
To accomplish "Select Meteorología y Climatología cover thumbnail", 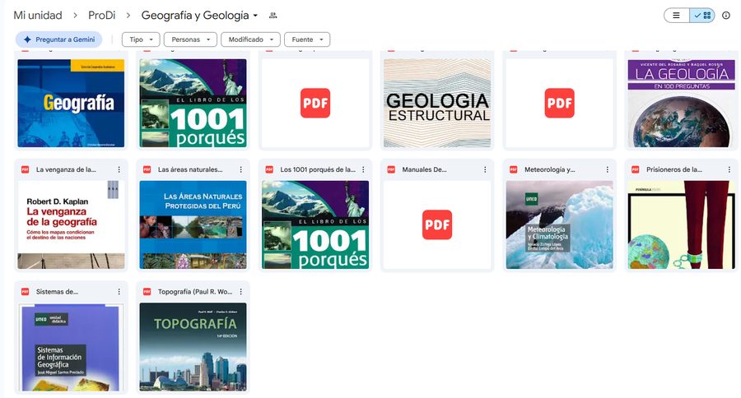I will click(560, 224).
